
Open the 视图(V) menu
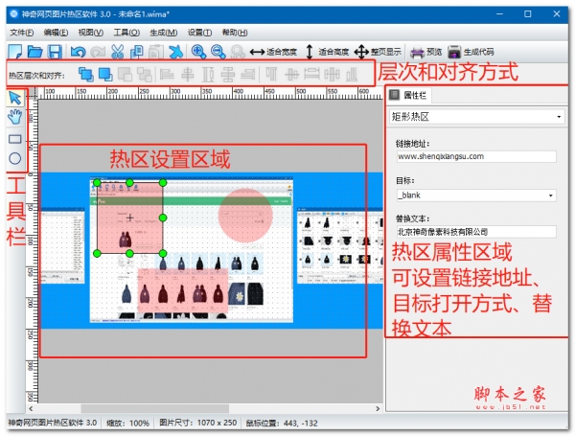[x=91, y=33]
